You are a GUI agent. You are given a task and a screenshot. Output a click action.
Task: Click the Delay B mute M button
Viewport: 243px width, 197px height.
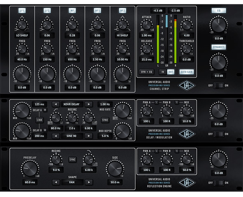coord(45,130)
